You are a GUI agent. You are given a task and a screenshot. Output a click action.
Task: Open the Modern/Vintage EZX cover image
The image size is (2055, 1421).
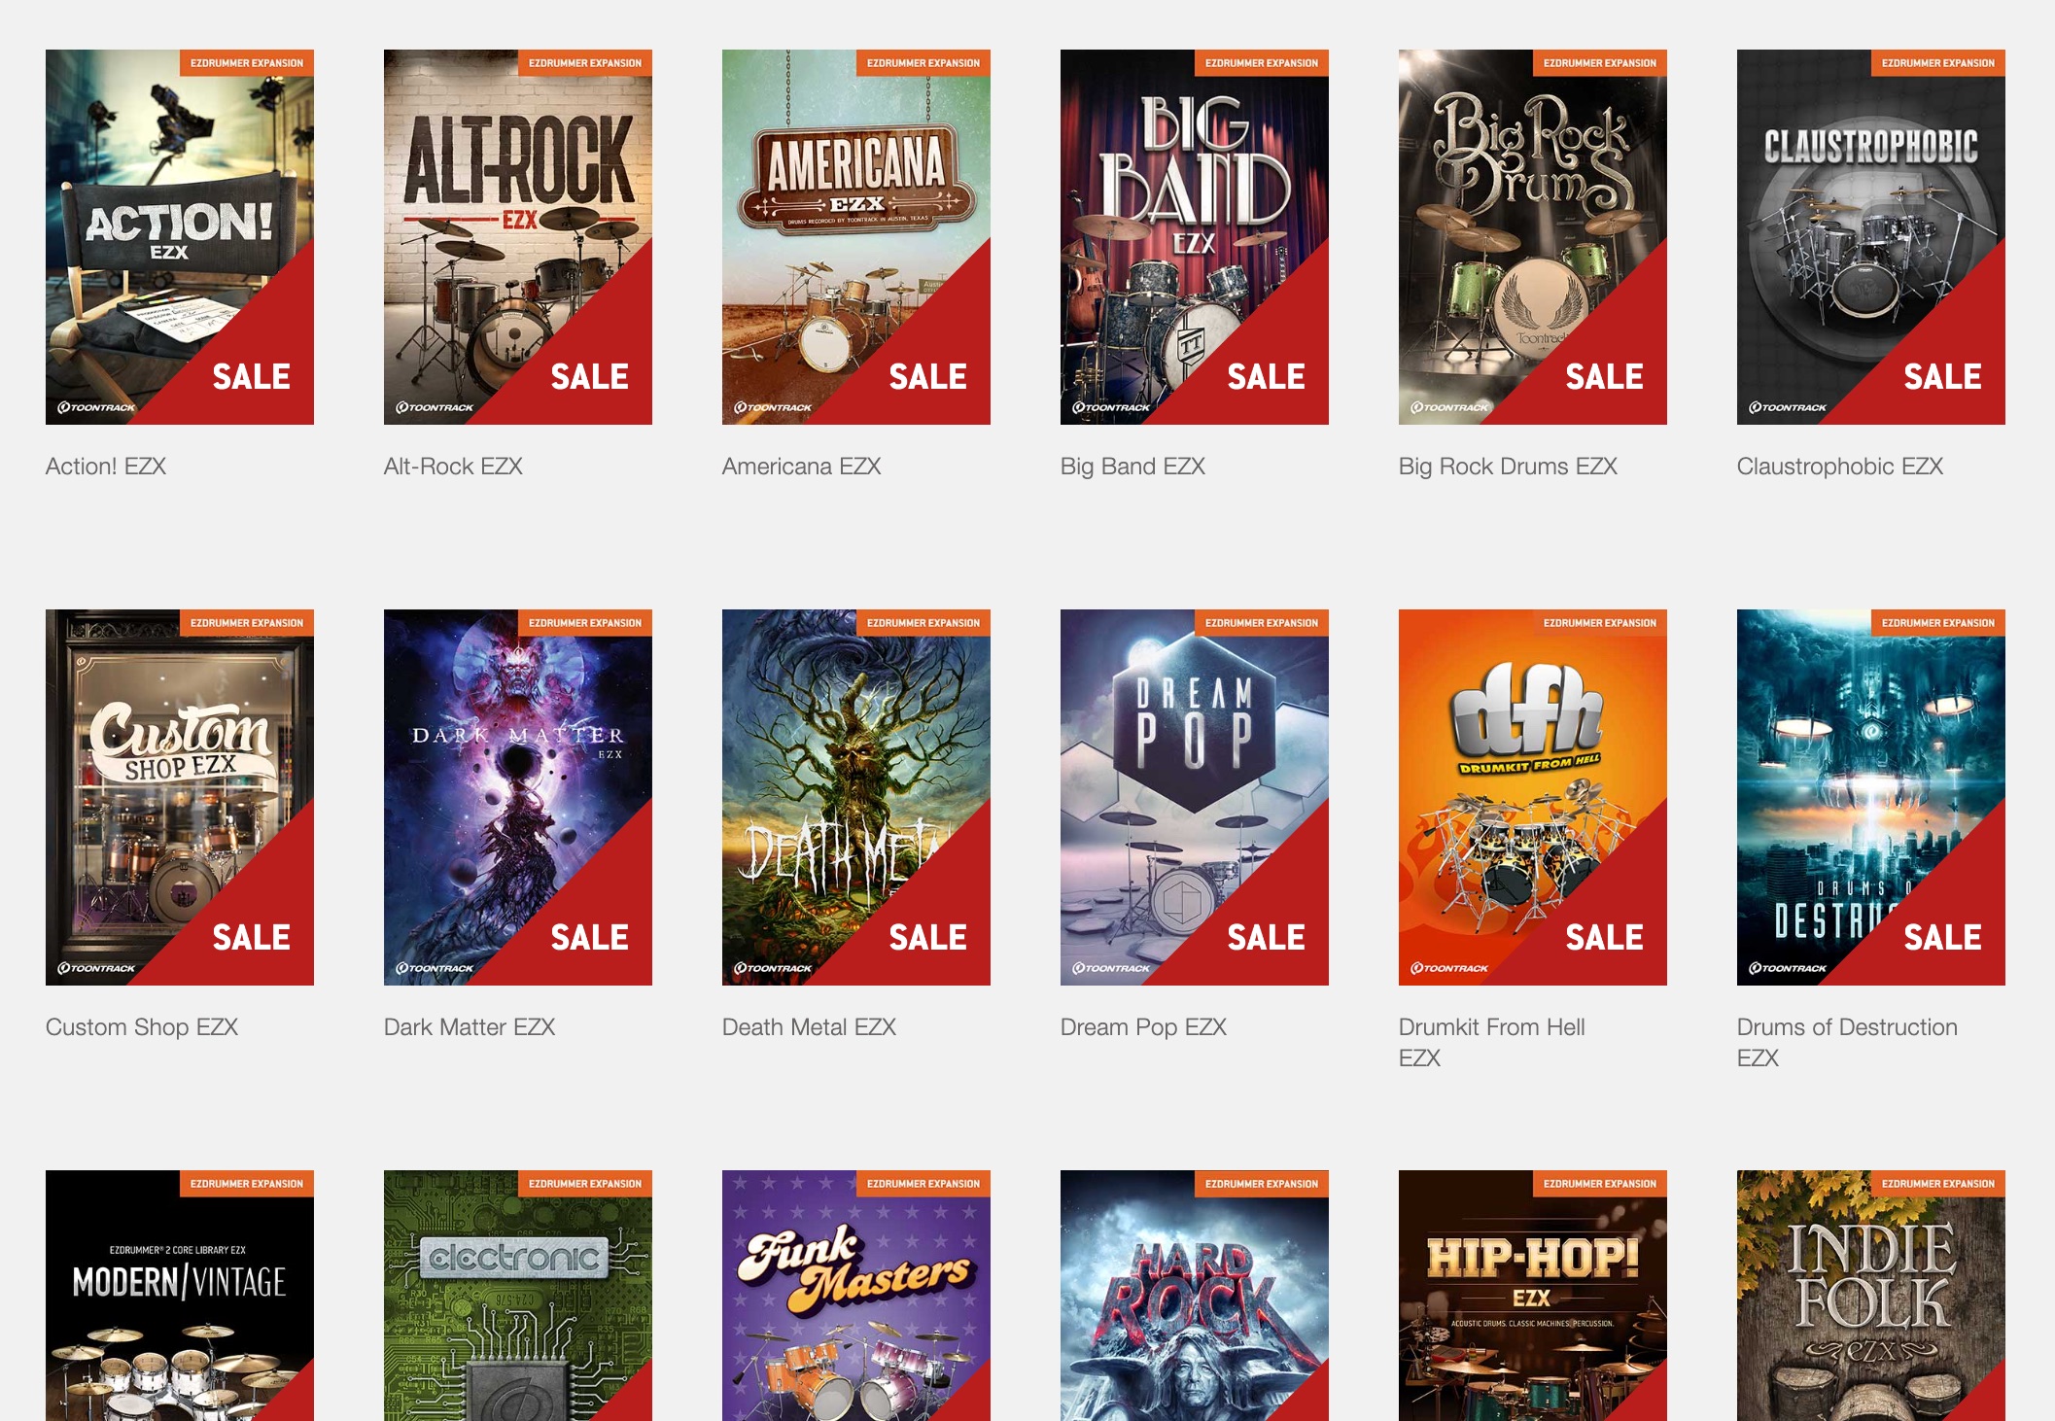click(x=180, y=1296)
